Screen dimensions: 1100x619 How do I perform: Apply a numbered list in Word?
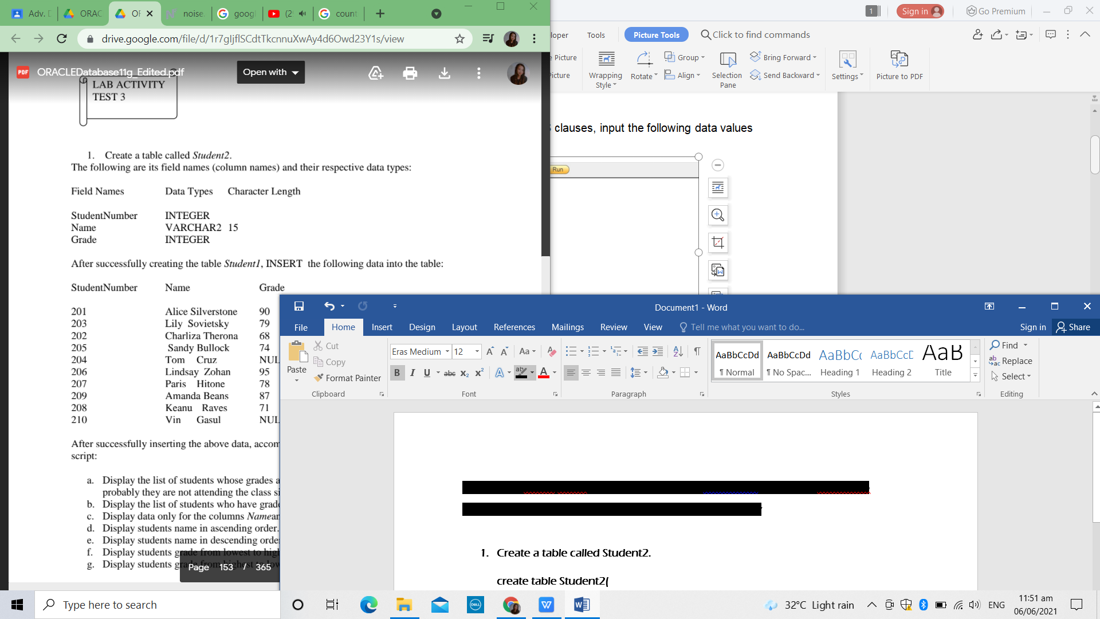pos(593,351)
